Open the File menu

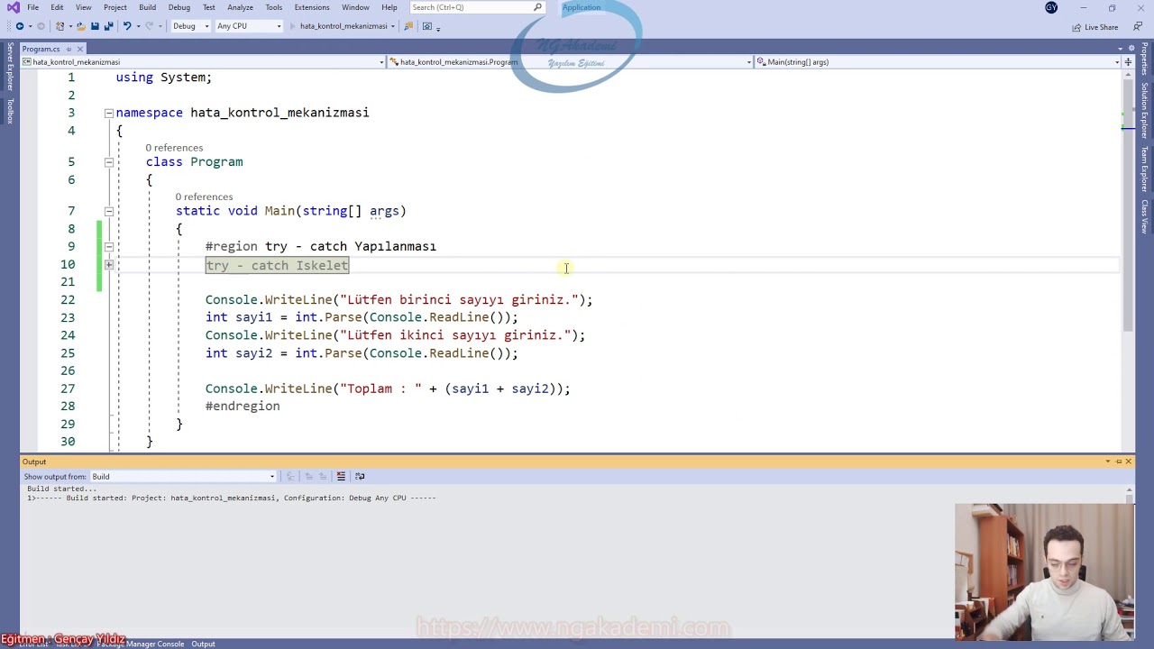(32, 7)
